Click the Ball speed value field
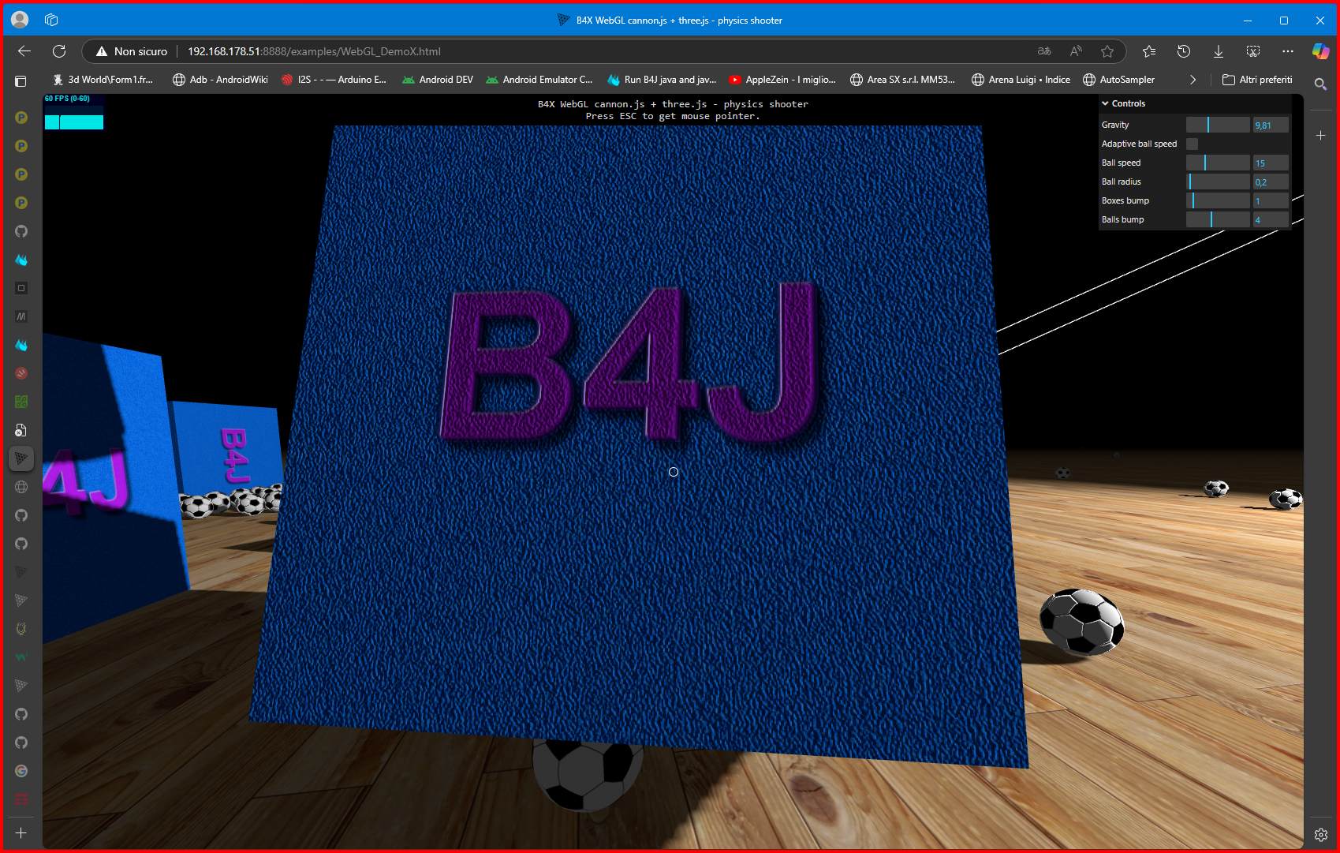The image size is (1340, 853). [1271, 163]
